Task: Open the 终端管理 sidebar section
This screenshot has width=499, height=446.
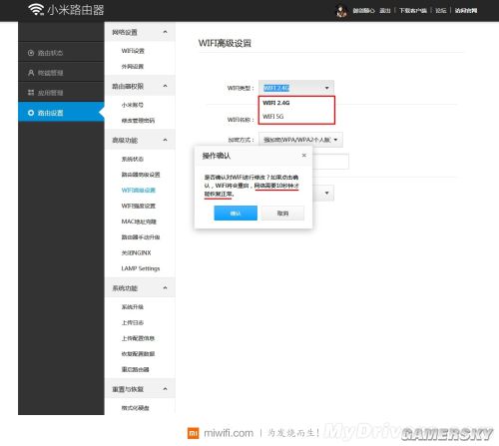Action: click(61, 73)
